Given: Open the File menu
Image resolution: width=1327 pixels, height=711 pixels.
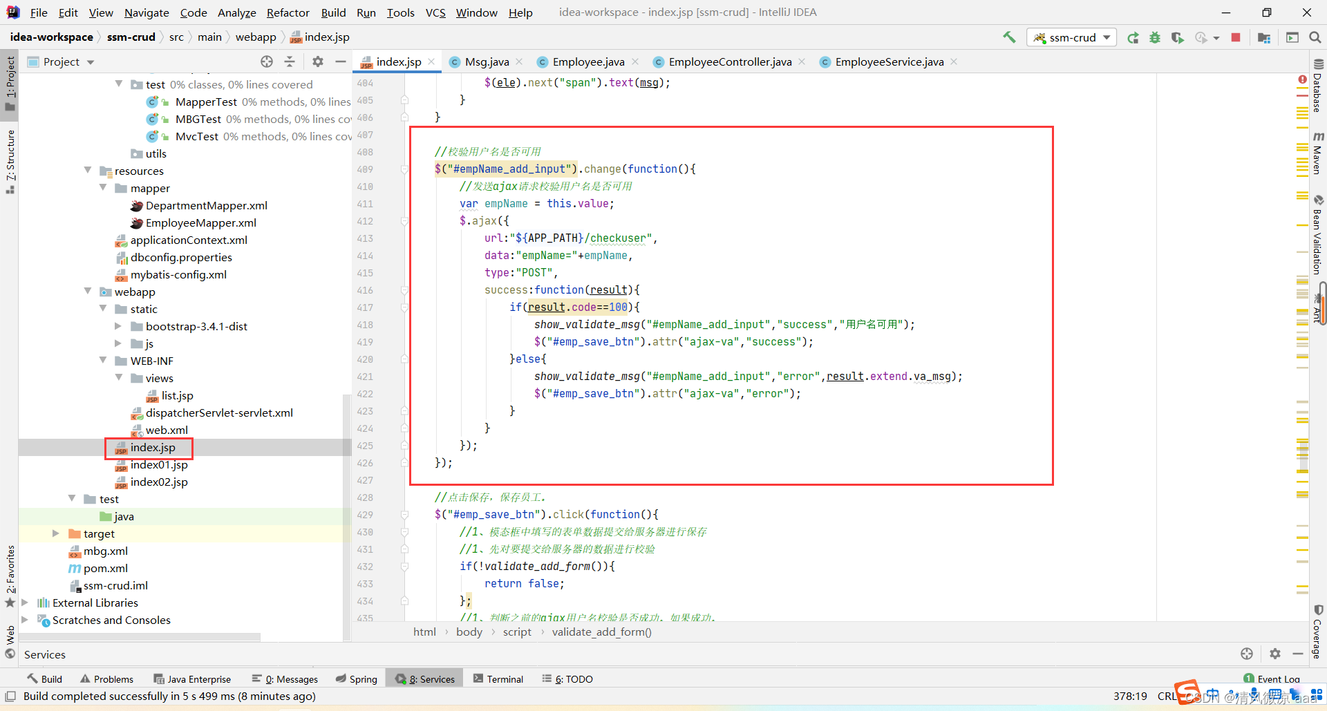Looking at the screenshot, I should coord(39,12).
